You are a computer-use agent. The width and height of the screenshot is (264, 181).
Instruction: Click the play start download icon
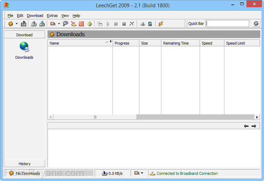tap(108, 24)
